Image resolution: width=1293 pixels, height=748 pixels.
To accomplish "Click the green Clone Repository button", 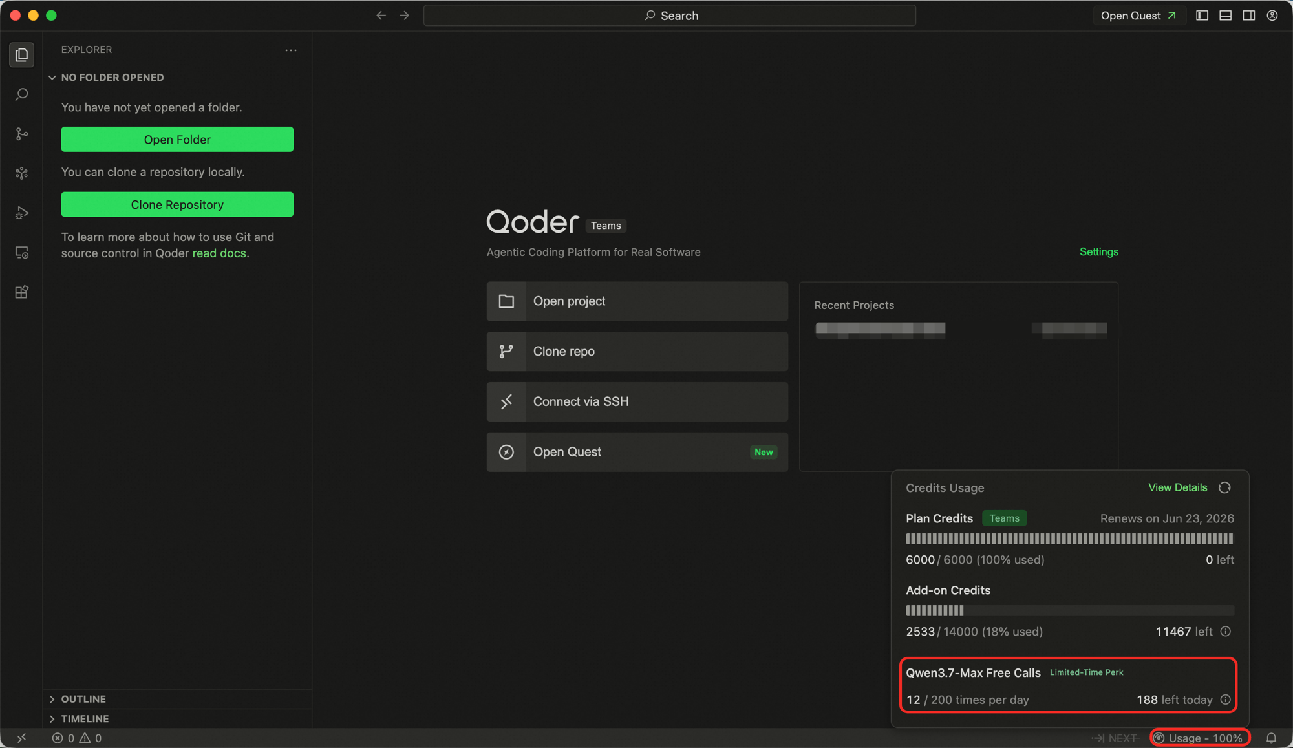I will pos(177,204).
